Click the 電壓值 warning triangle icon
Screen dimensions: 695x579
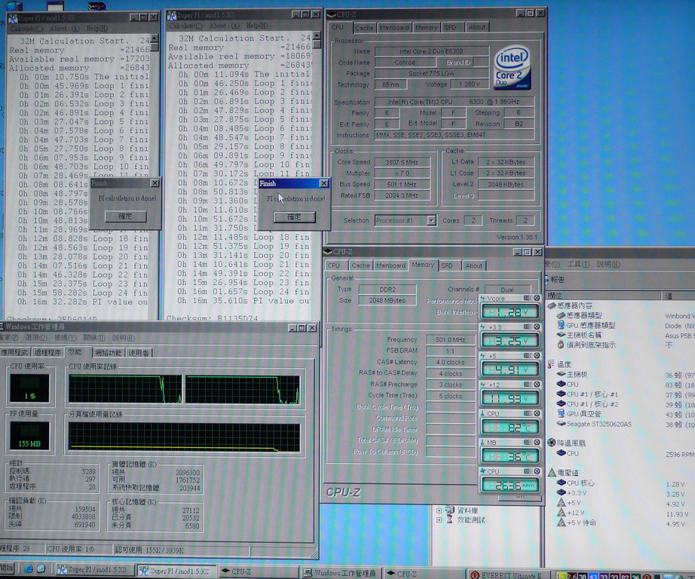(x=552, y=472)
